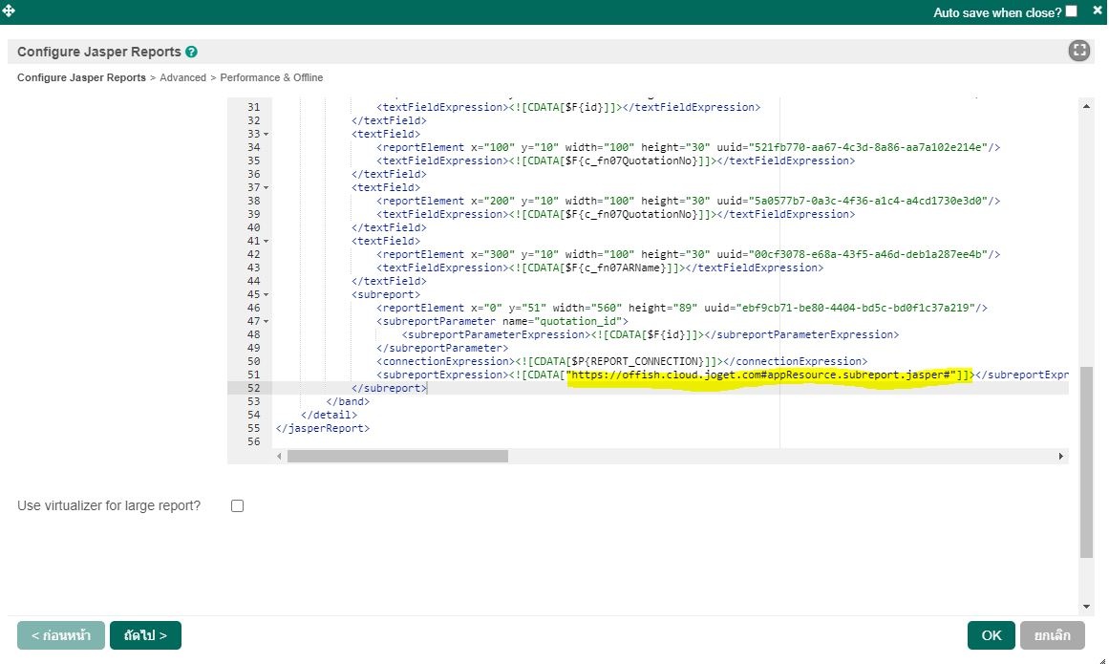
Task: Collapse the textField block at line 41
Action: [x=266, y=241]
